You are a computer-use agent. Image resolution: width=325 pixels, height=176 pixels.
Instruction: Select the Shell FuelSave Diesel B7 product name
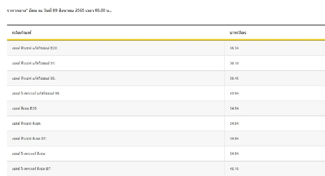click(30, 139)
